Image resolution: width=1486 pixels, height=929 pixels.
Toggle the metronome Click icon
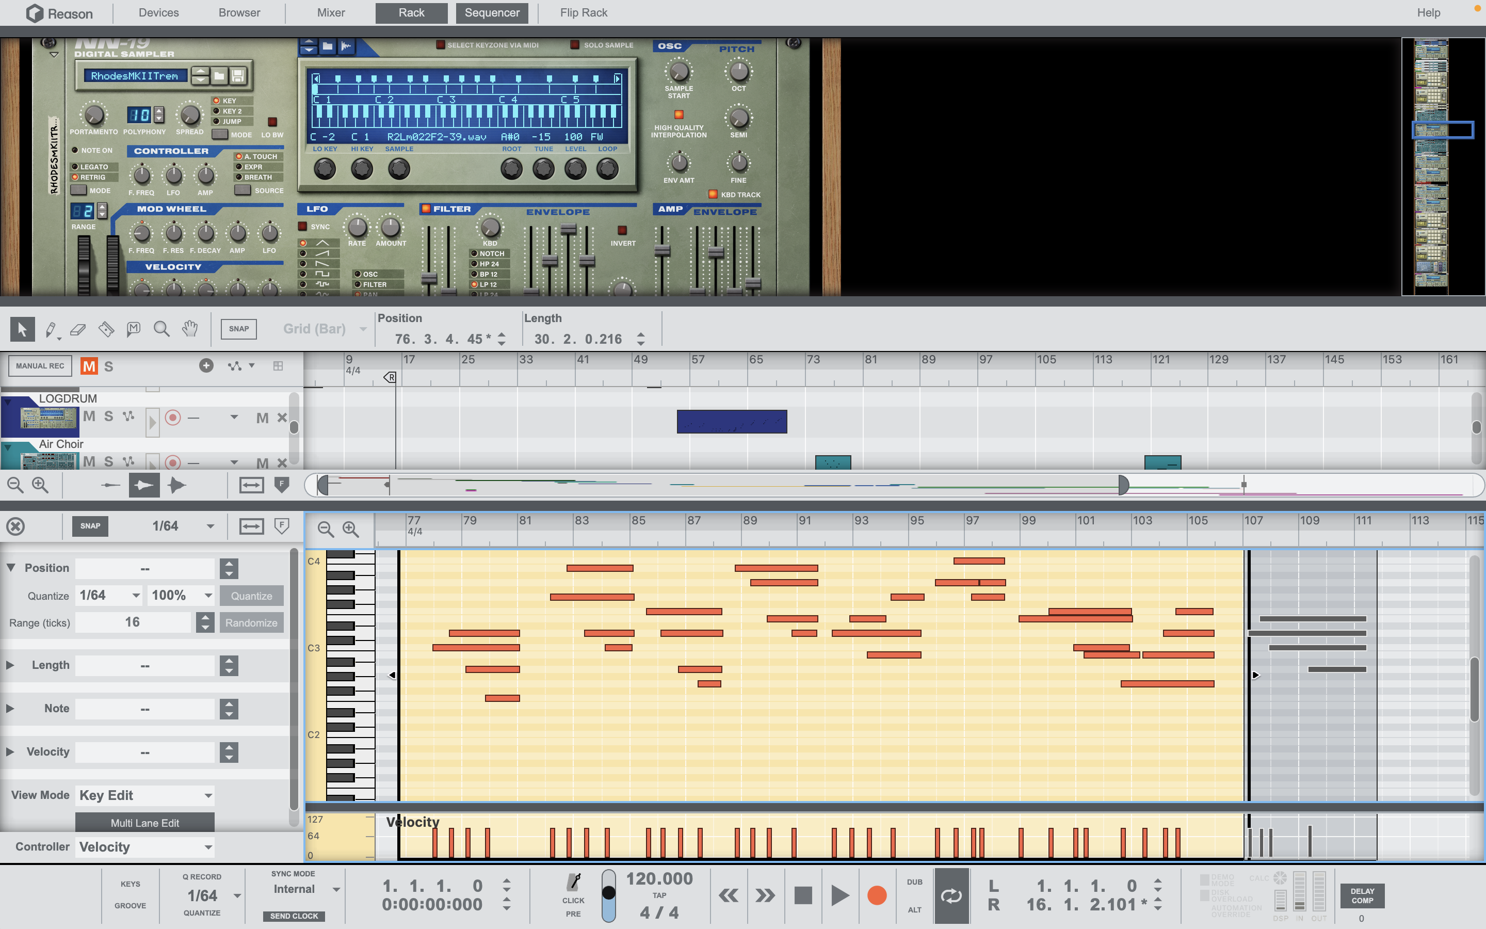click(574, 884)
